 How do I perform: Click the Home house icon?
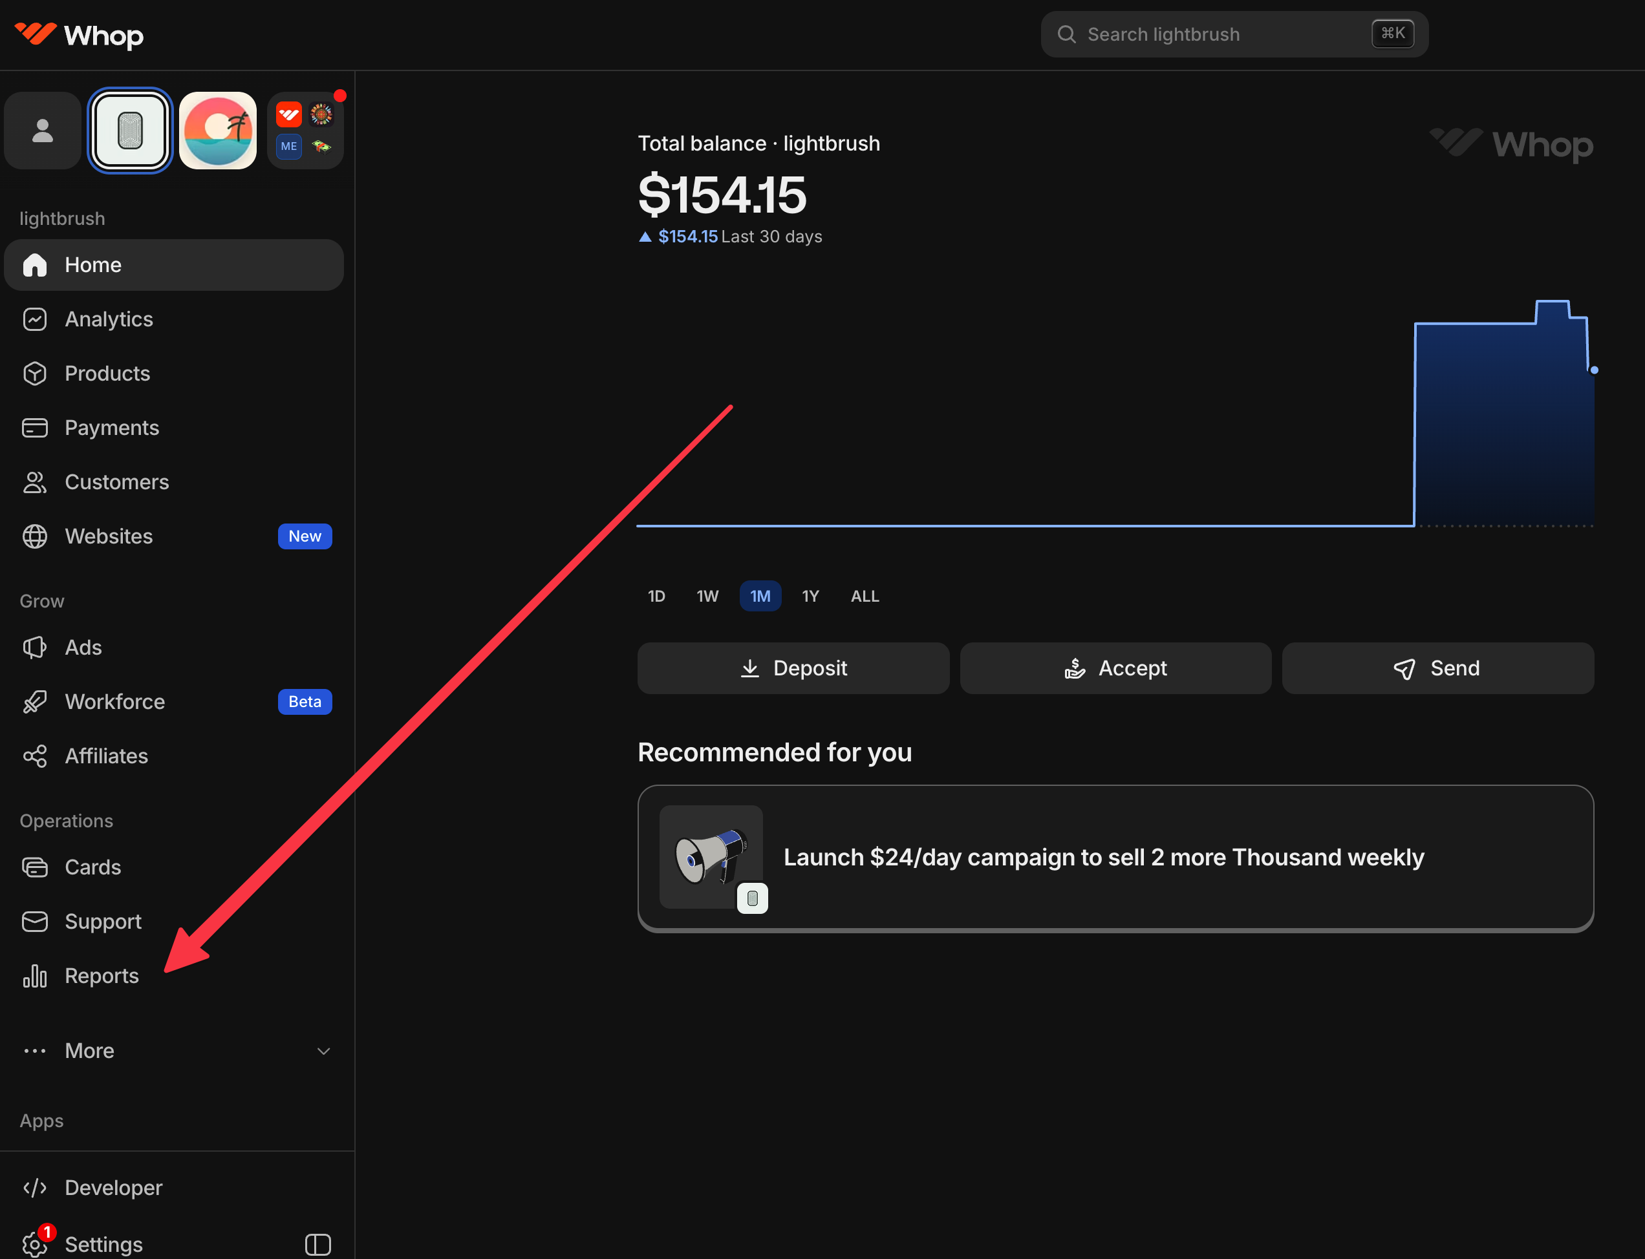(x=34, y=265)
